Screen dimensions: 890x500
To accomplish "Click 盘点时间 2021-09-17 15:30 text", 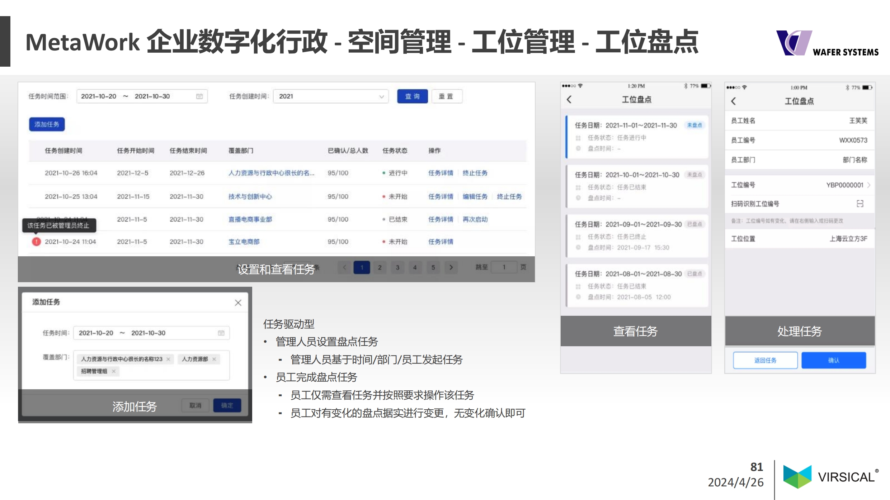I will (x=628, y=248).
